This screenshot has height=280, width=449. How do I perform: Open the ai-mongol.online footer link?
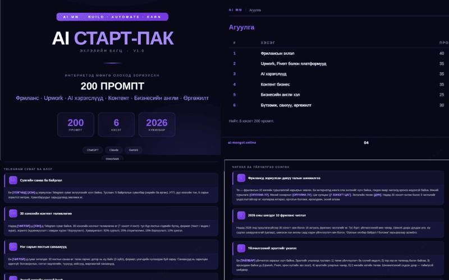point(242,143)
